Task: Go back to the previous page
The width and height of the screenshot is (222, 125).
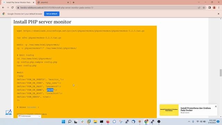Action: click(x=3, y=8)
